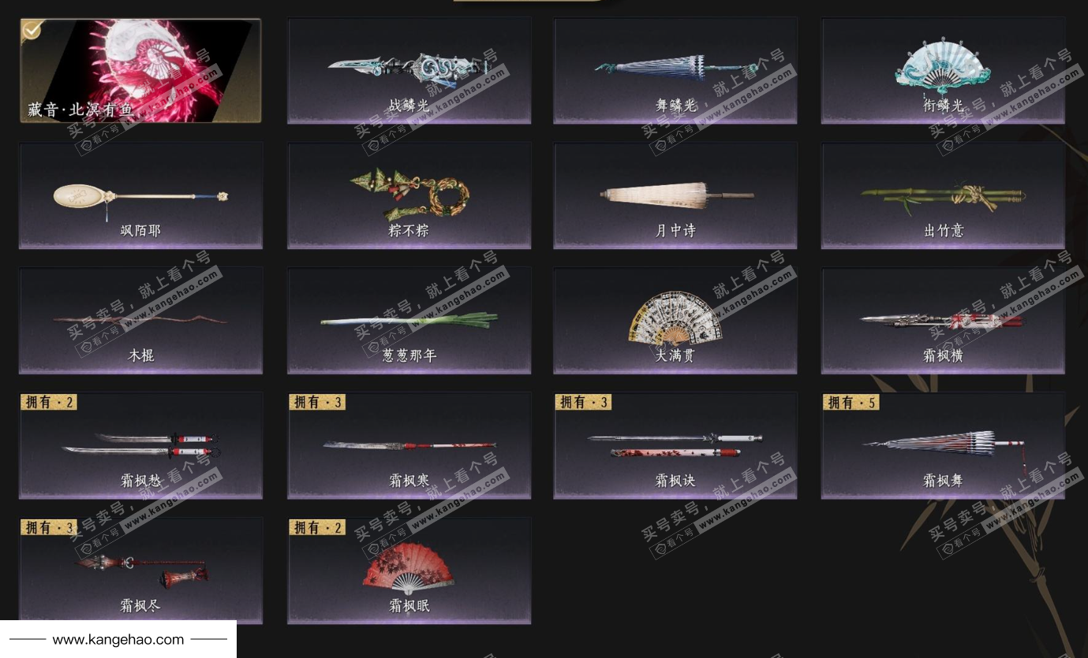Choose the 舞鳞光 umbrella skin
1088x658 pixels.
(x=675, y=71)
